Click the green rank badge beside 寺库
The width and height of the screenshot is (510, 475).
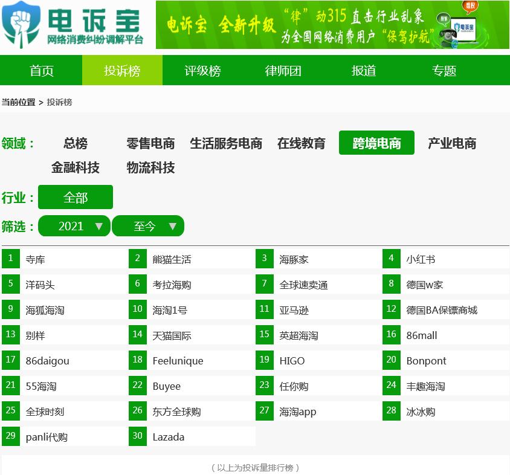coord(10,258)
